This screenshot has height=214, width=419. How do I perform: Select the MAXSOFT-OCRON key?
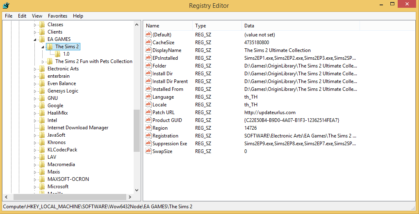(68, 179)
